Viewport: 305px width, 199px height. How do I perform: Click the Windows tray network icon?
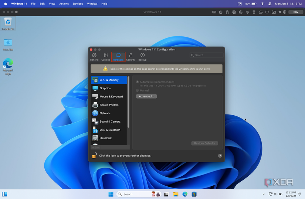pyautogui.click(x=271, y=194)
